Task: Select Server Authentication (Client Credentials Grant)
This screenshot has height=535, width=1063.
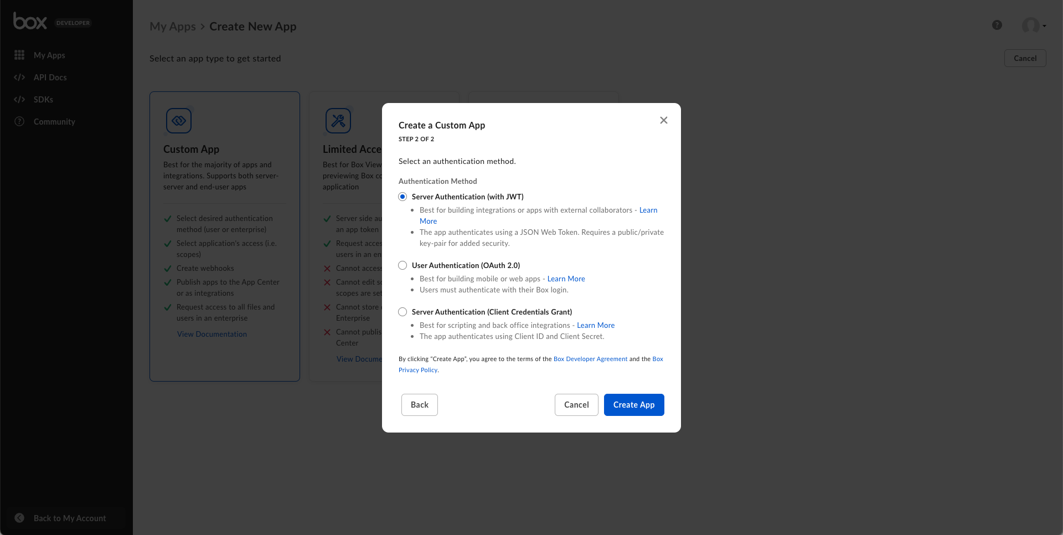Action: [403, 312]
